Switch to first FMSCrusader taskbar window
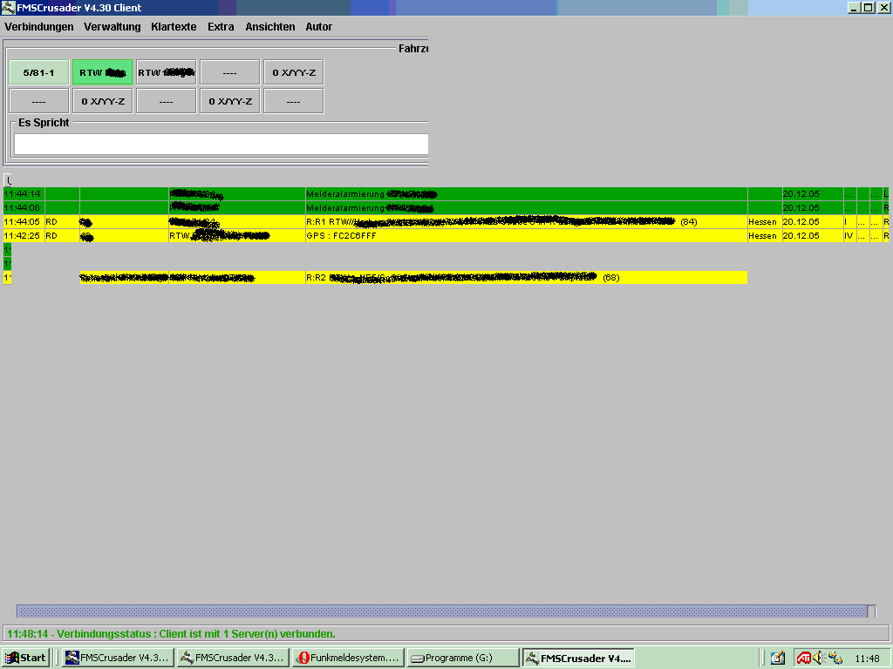The width and height of the screenshot is (893, 669). point(118,658)
